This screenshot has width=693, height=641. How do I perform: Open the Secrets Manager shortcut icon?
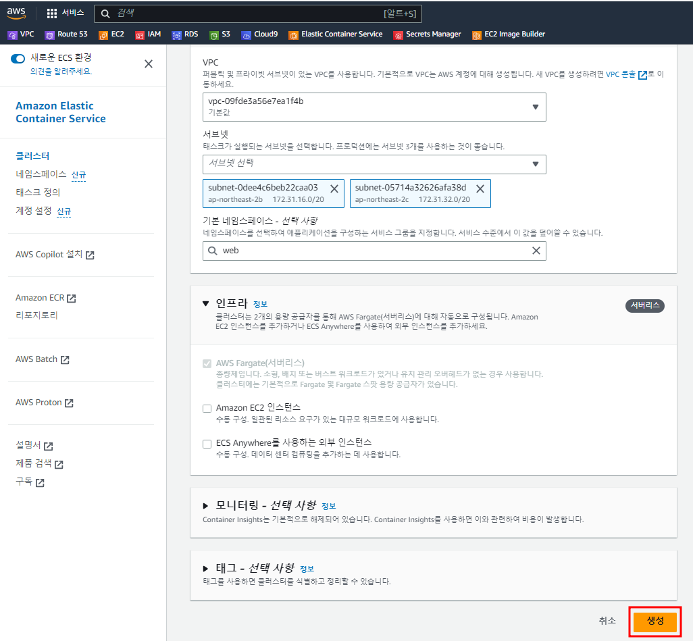(399, 35)
